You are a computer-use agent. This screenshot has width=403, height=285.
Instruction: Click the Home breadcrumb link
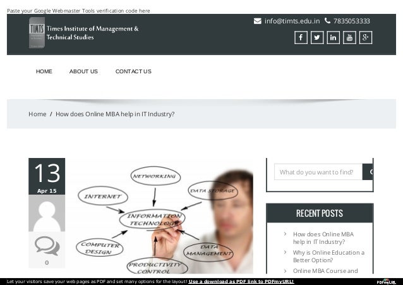[x=37, y=114]
